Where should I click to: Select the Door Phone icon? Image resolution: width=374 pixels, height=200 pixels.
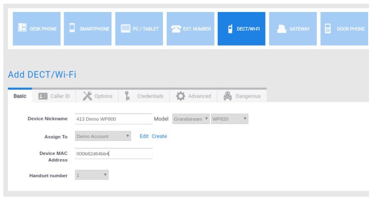(x=327, y=29)
